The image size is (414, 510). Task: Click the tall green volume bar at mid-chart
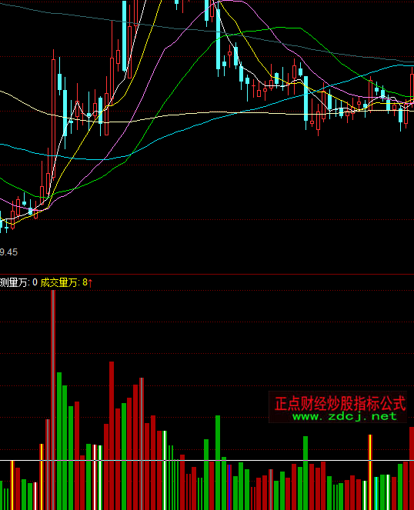218,462
